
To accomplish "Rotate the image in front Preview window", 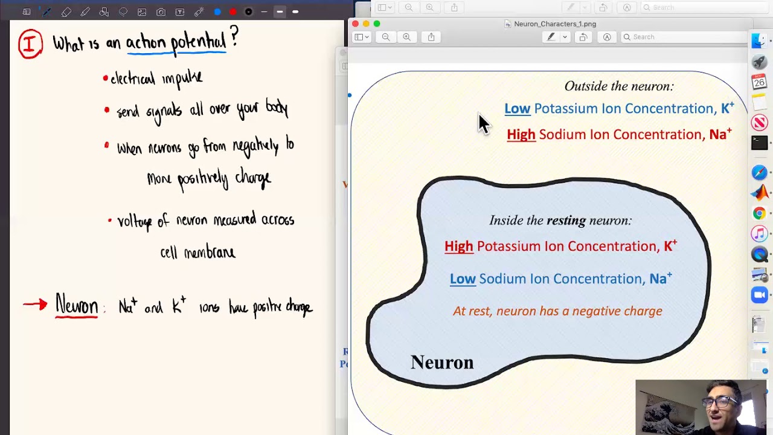I will pyautogui.click(x=583, y=37).
